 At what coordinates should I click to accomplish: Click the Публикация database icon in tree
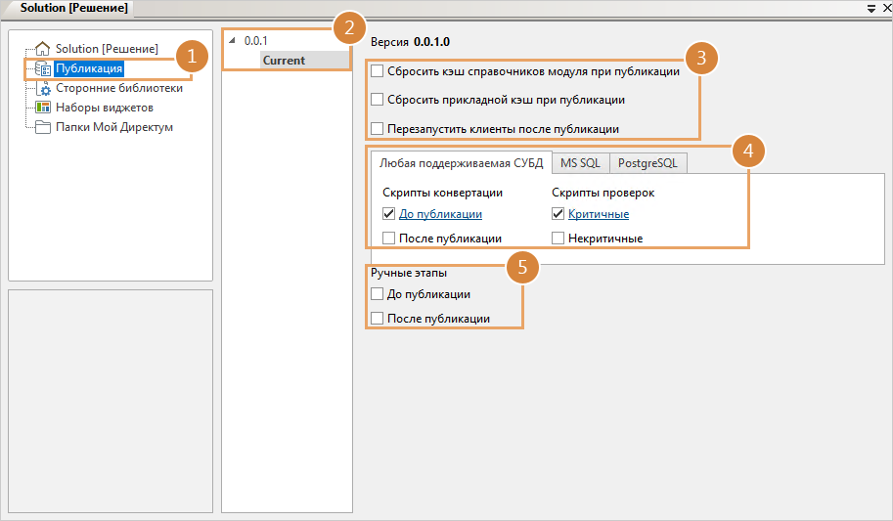pos(43,68)
